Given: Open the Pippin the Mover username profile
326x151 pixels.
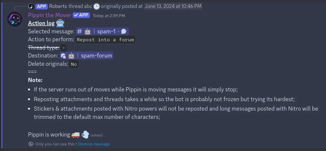Looking at the screenshot, I should [x=49, y=15].
